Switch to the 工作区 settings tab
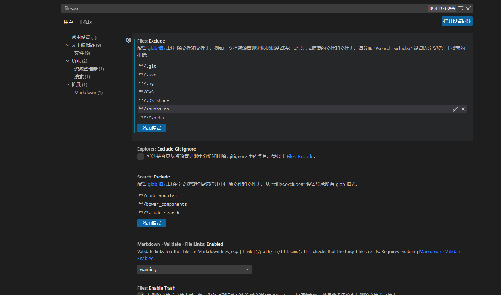This screenshot has height=295, width=501. coord(85,22)
